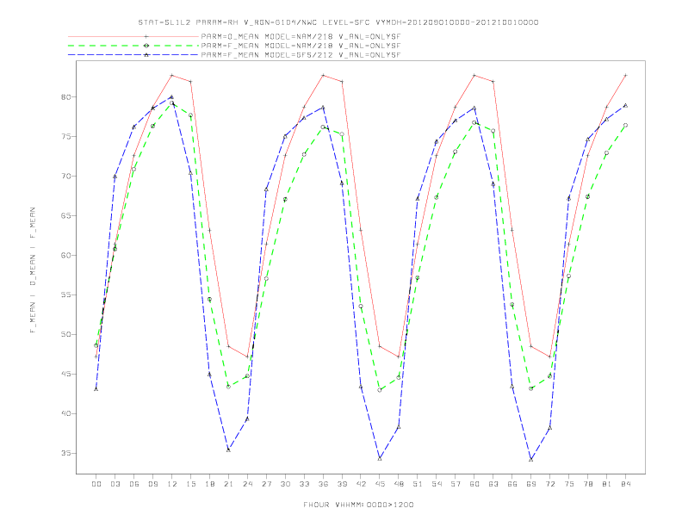Click x-axis forecast hour label 48
Screen dimensions: 682x527
399,484
